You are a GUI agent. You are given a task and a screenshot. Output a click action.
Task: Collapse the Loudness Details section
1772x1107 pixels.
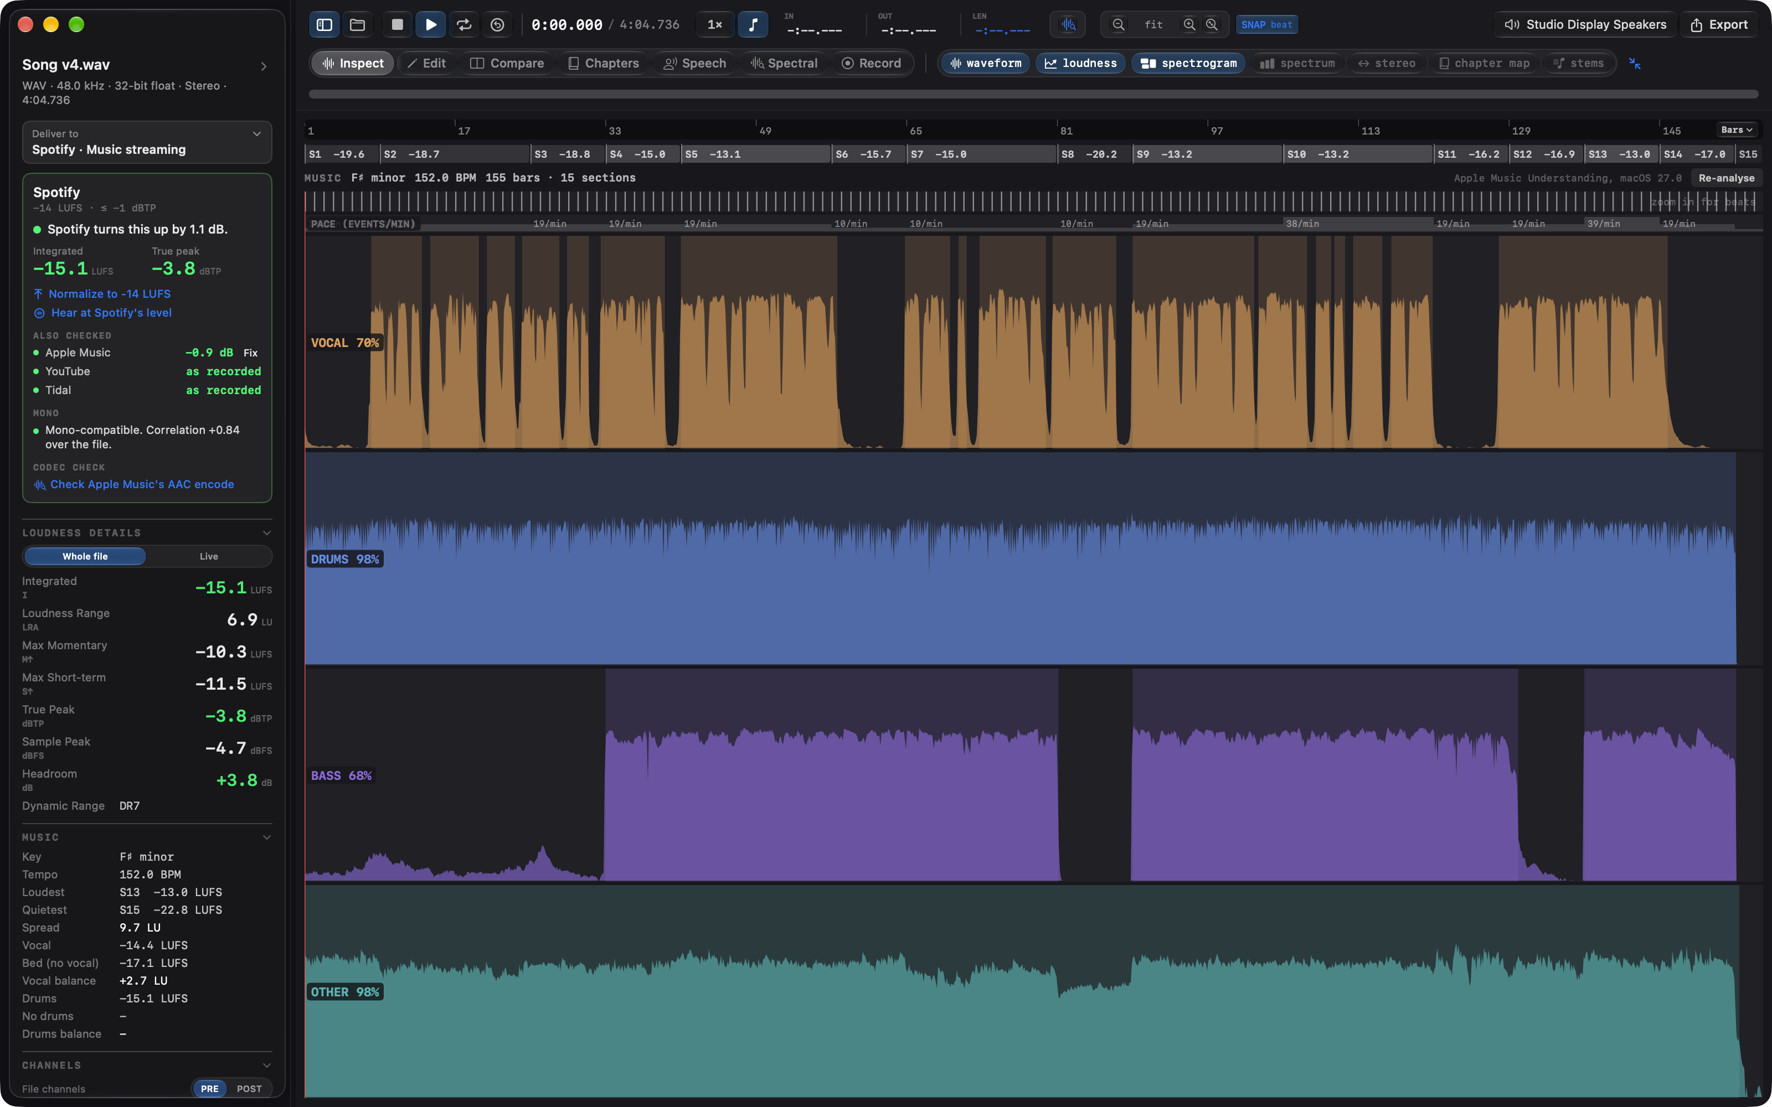click(x=266, y=533)
